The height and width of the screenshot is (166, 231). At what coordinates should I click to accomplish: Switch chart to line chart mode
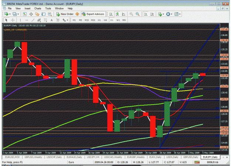[x=123, y=14]
